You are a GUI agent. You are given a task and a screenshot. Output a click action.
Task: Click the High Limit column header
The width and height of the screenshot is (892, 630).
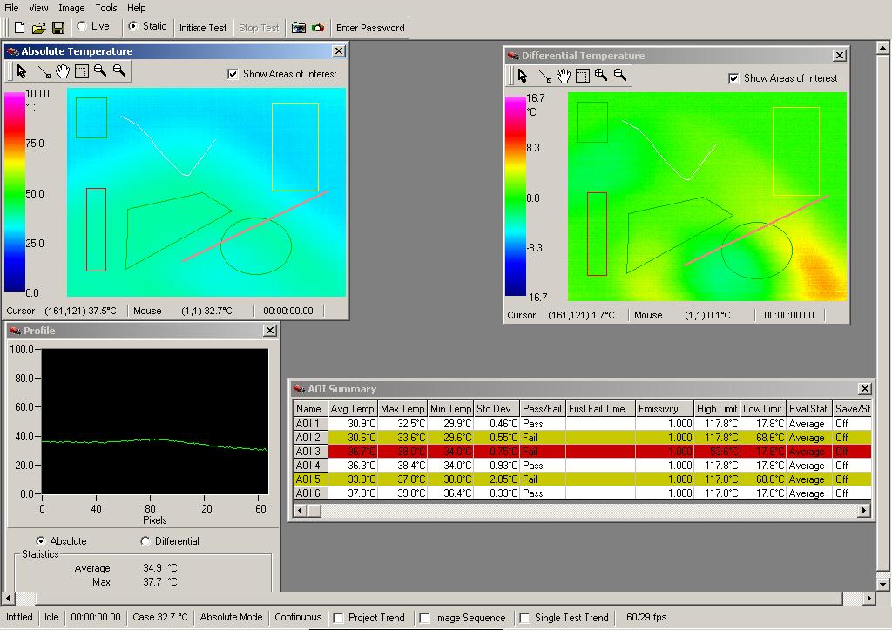click(x=717, y=408)
